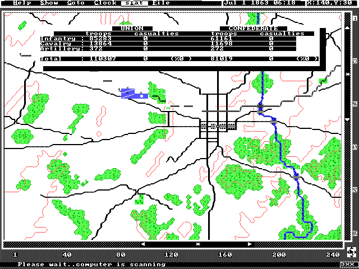
Task: Click the left scroll arrow below map
Action: 142,244
